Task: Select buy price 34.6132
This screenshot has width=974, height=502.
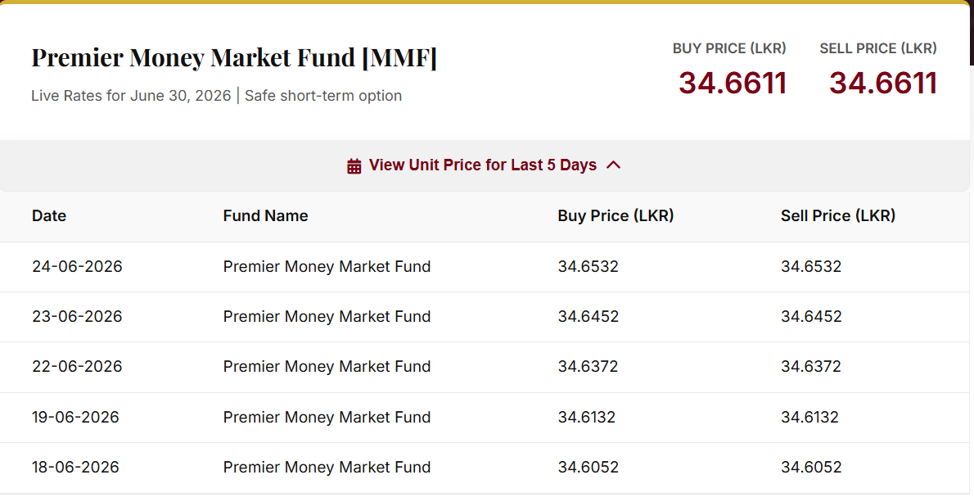Action: [x=586, y=417]
